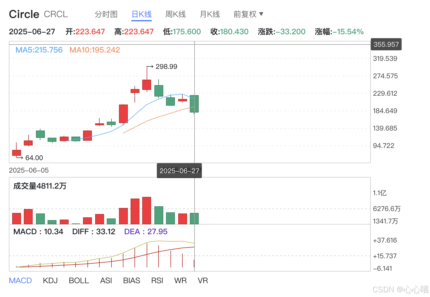The height and width of the screenshot is (297, 430).
Task: Switch indicator to KDJ
Action: [x=50, y=280]
